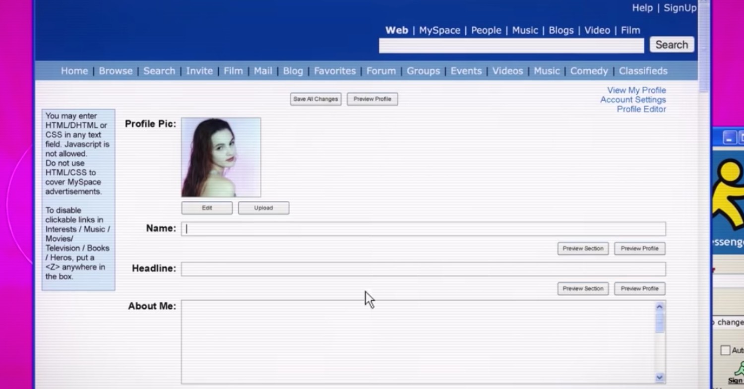The height and width of the screenshot is (389, 744).
Task: Minimize the AIM Messenger window
Action: [x=729, y=138]
